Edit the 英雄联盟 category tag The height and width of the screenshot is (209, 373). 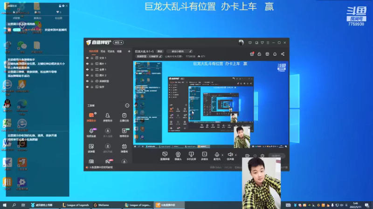(x=149, y=56)
